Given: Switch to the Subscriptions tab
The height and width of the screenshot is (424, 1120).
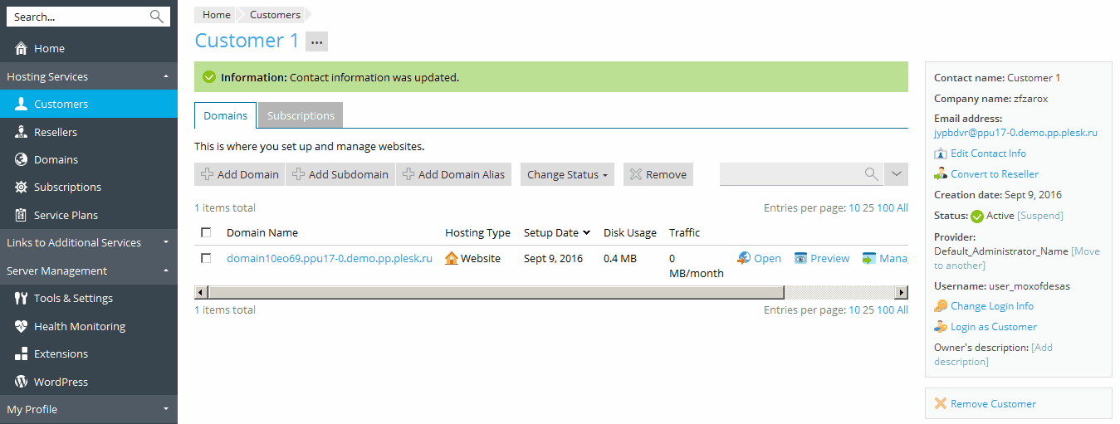Looking at the screenshot, I should point(301,115).
